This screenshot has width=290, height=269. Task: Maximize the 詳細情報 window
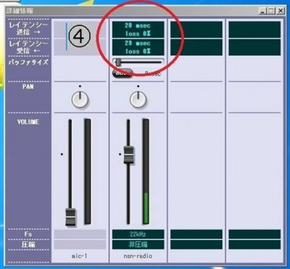pos(271,11)
